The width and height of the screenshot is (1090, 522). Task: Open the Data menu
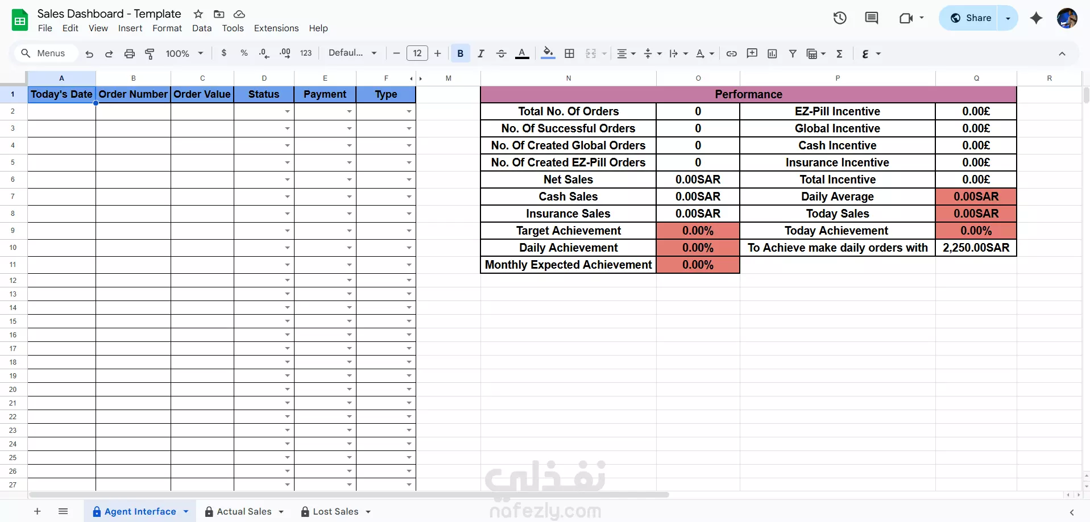202,28
